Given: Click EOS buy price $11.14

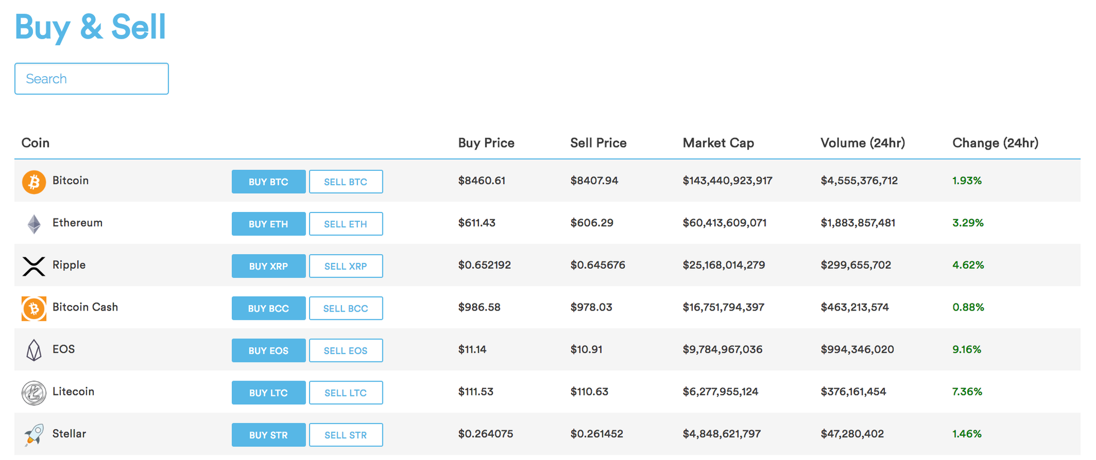Looking at the screenshot, I should [472, 349].
